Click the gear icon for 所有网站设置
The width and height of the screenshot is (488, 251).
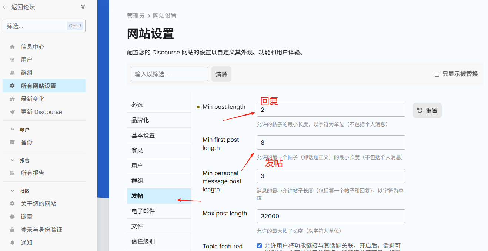click(x=13, y=86)
